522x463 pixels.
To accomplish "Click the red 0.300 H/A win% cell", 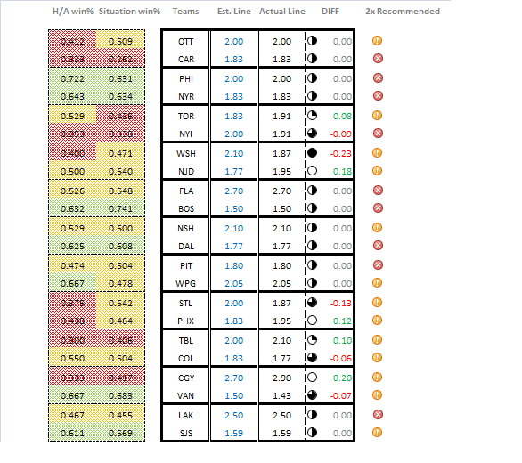I will click(72, 340).
